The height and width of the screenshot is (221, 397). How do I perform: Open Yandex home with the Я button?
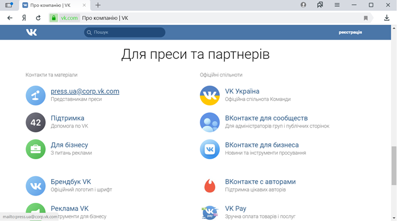[24, 18]
